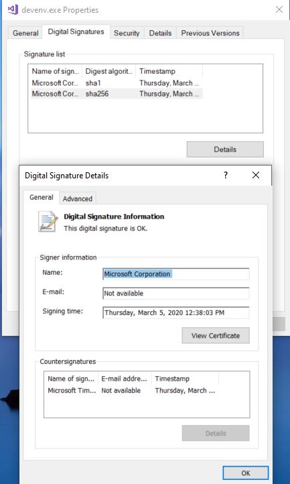This screenshot has width=290, height=484.
Task: Go to the Previous Versions tab
Action: 210,33
